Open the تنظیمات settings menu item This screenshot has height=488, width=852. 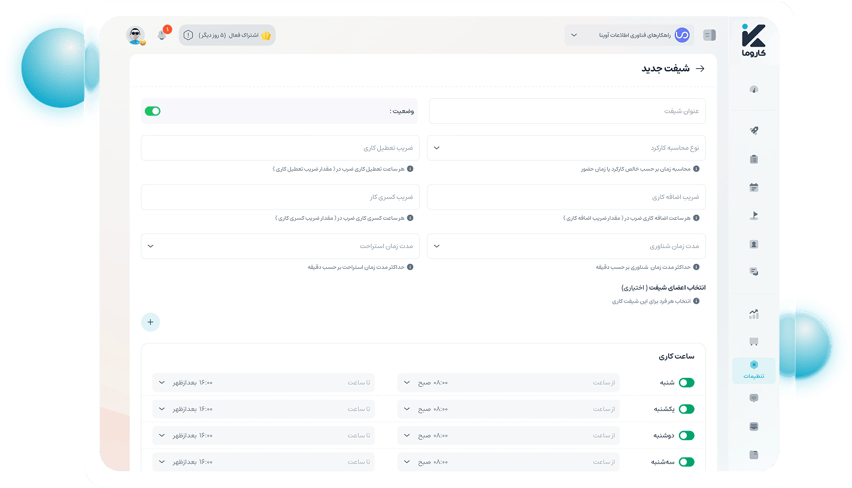tap(754, 371)
